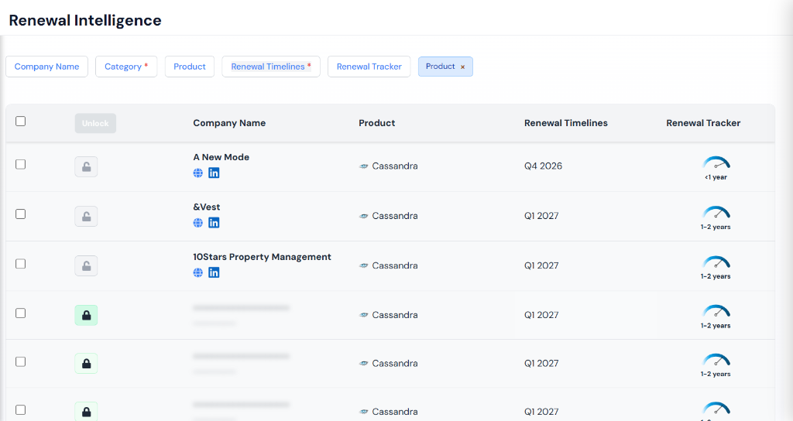Open the website globe icon for A New Mode
The width and height of the screenshot is (793, 421).
point(197,173)
